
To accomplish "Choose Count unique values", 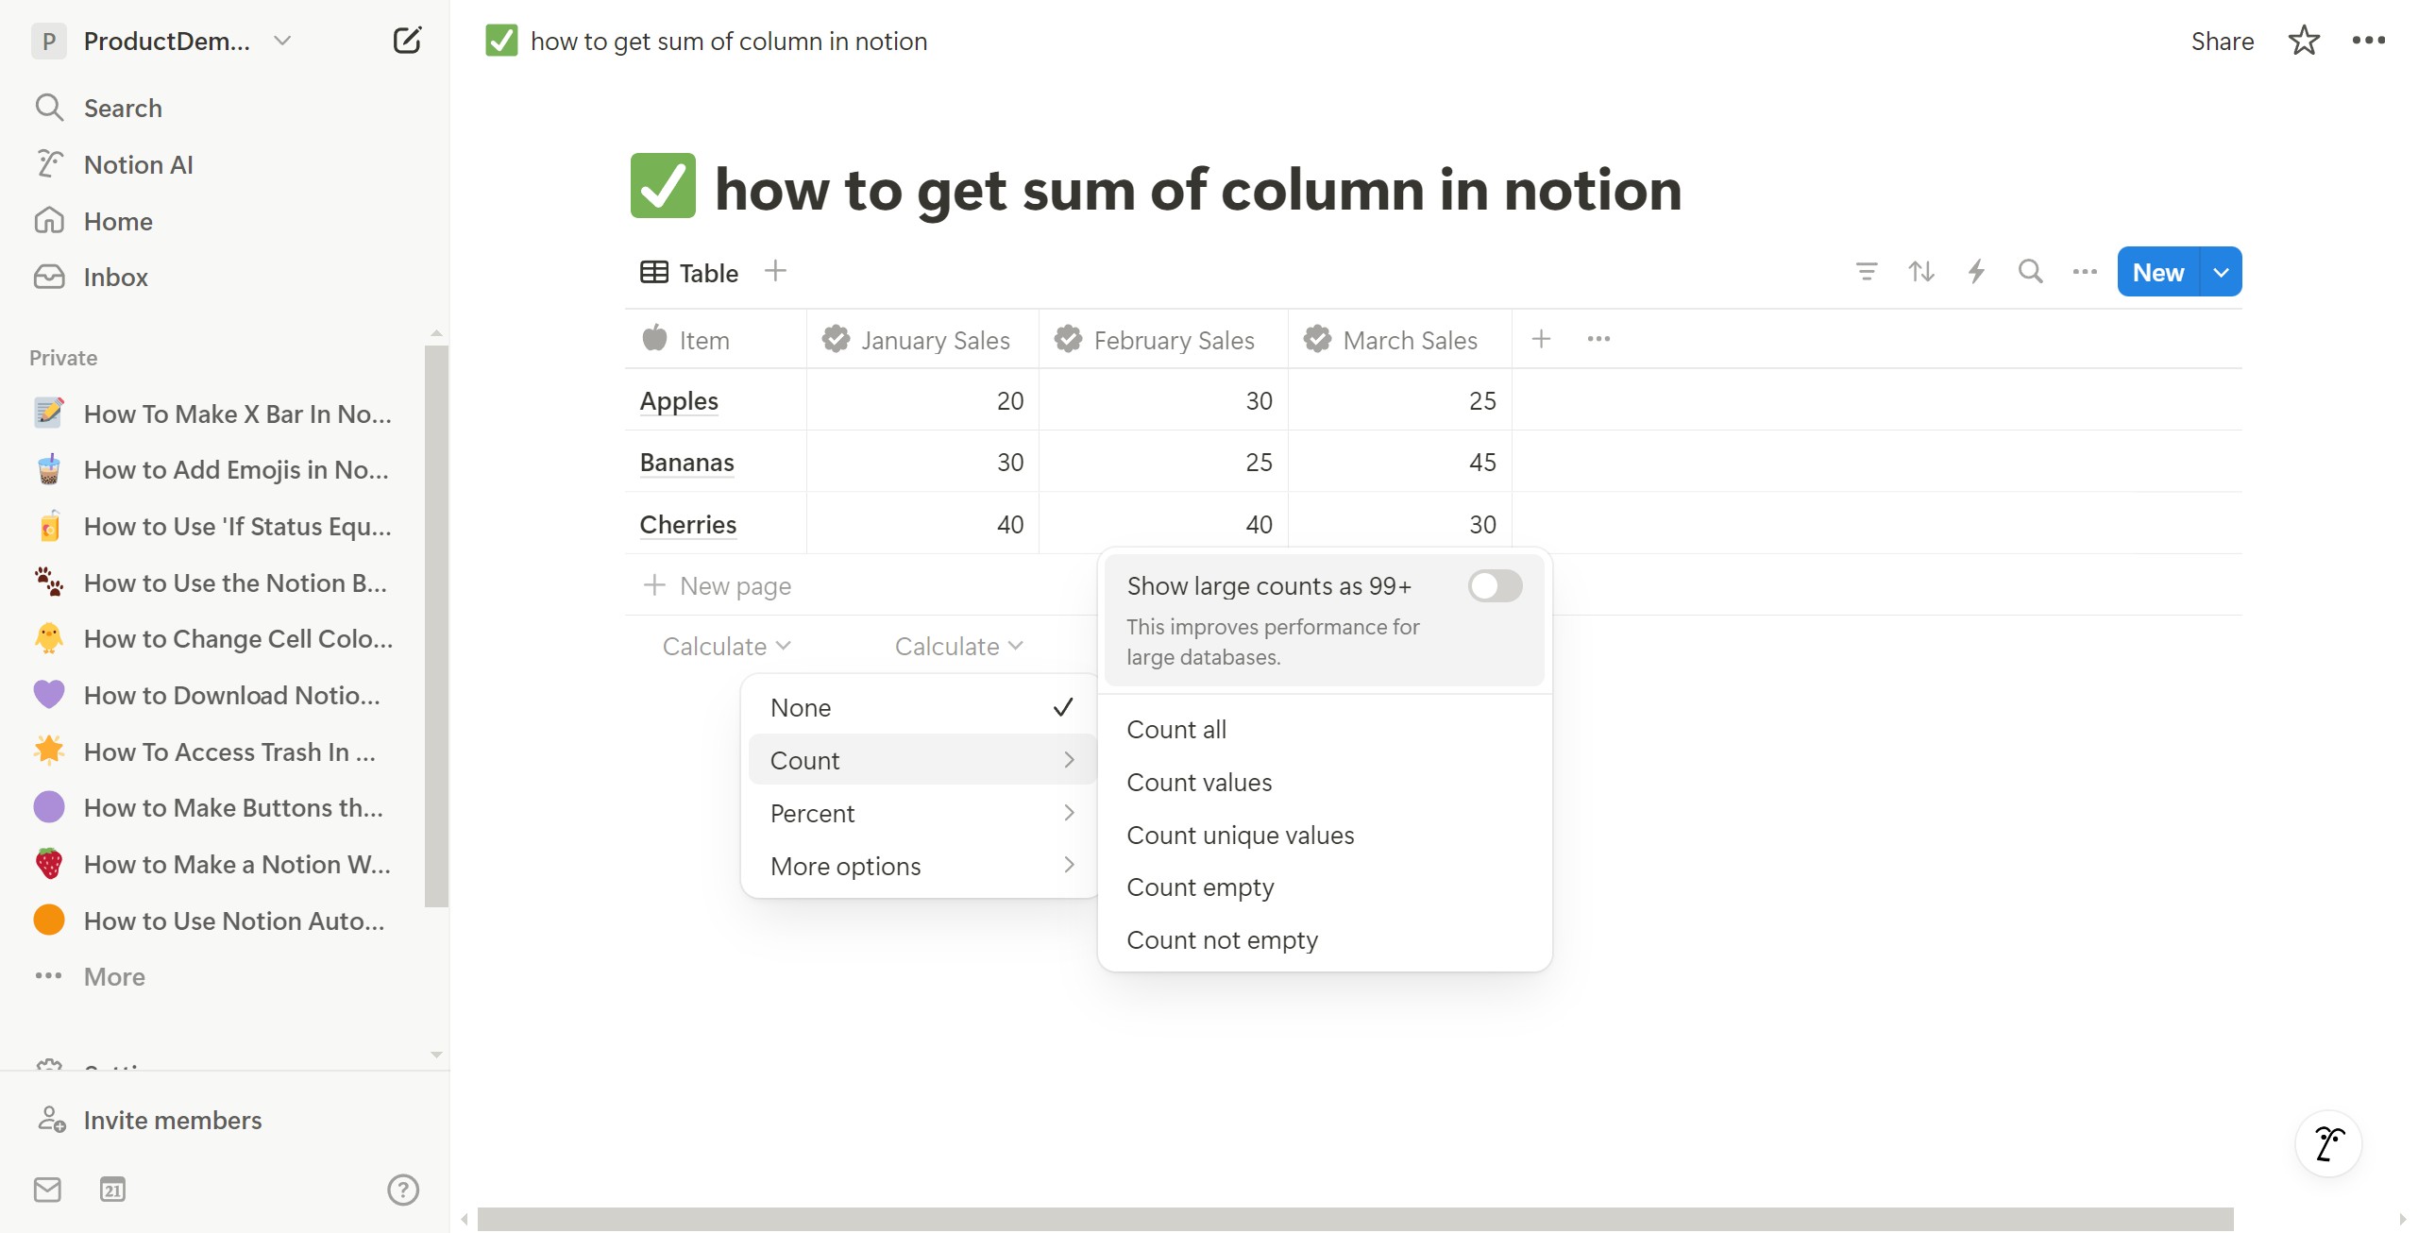I will point(1325,835).
